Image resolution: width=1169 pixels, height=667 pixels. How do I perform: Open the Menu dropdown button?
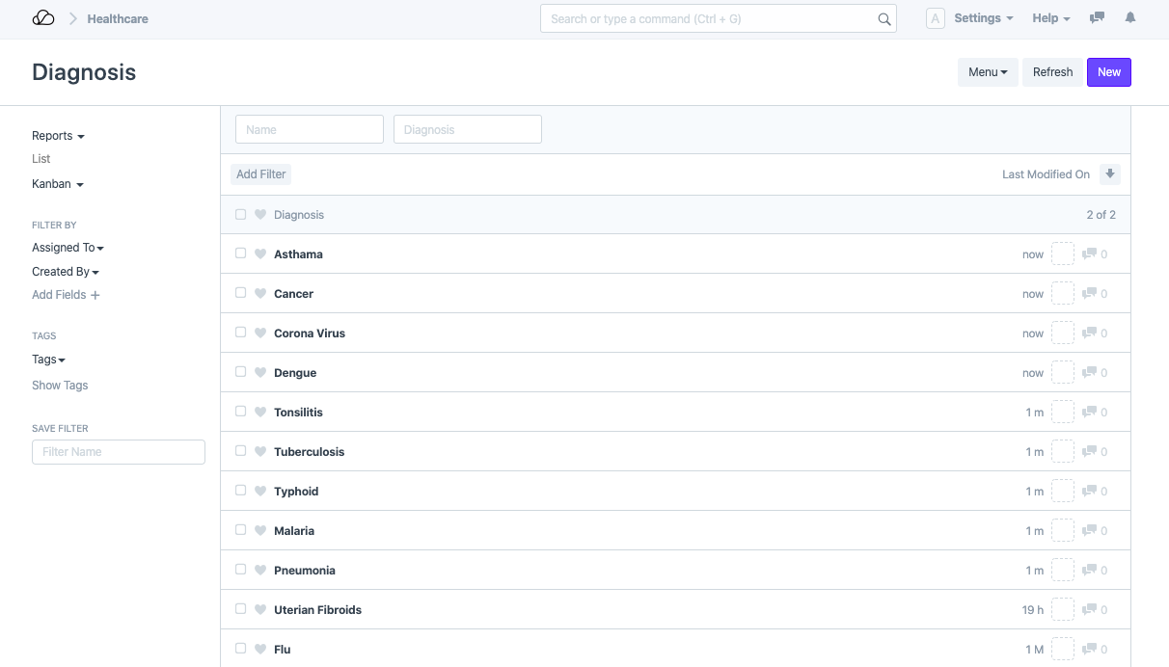tap(987, 72)
